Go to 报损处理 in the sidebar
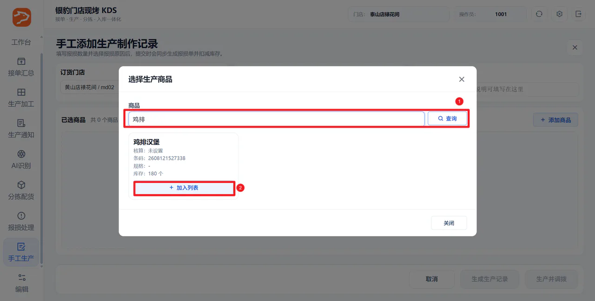This screenshot has width=595, height=301. (21, 221)
